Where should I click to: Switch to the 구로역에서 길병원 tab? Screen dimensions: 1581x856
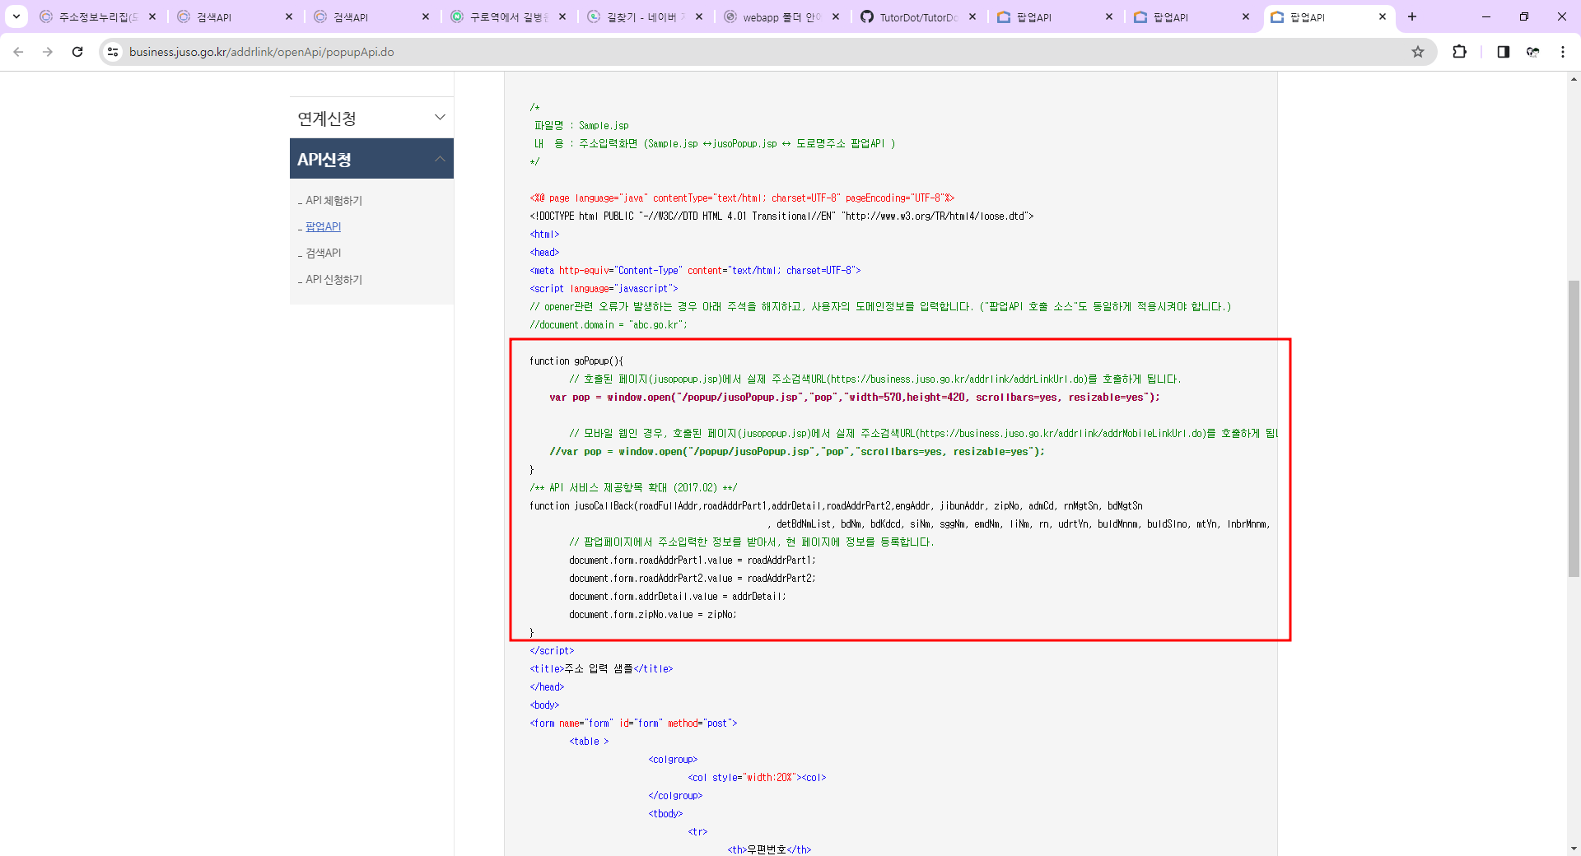pos(508,16)
